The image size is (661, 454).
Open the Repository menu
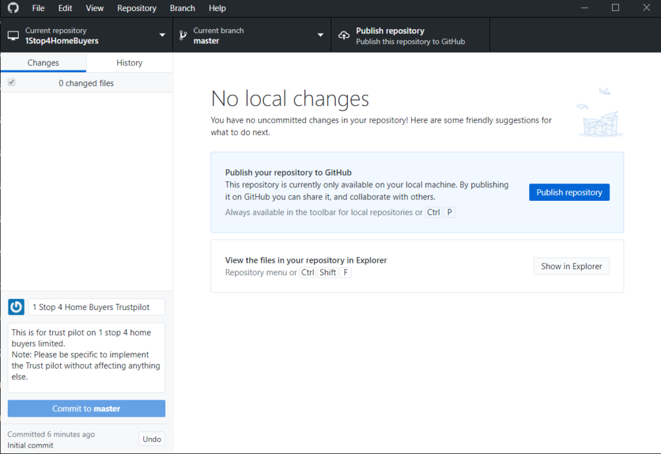coord(137,8)
